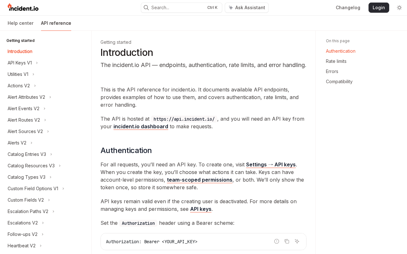Click the incident.io flame logo

(23, 7)
